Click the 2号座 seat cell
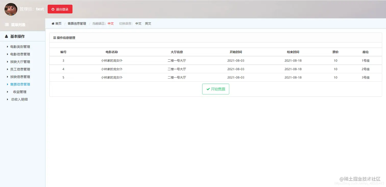 [x=366, y=69]
